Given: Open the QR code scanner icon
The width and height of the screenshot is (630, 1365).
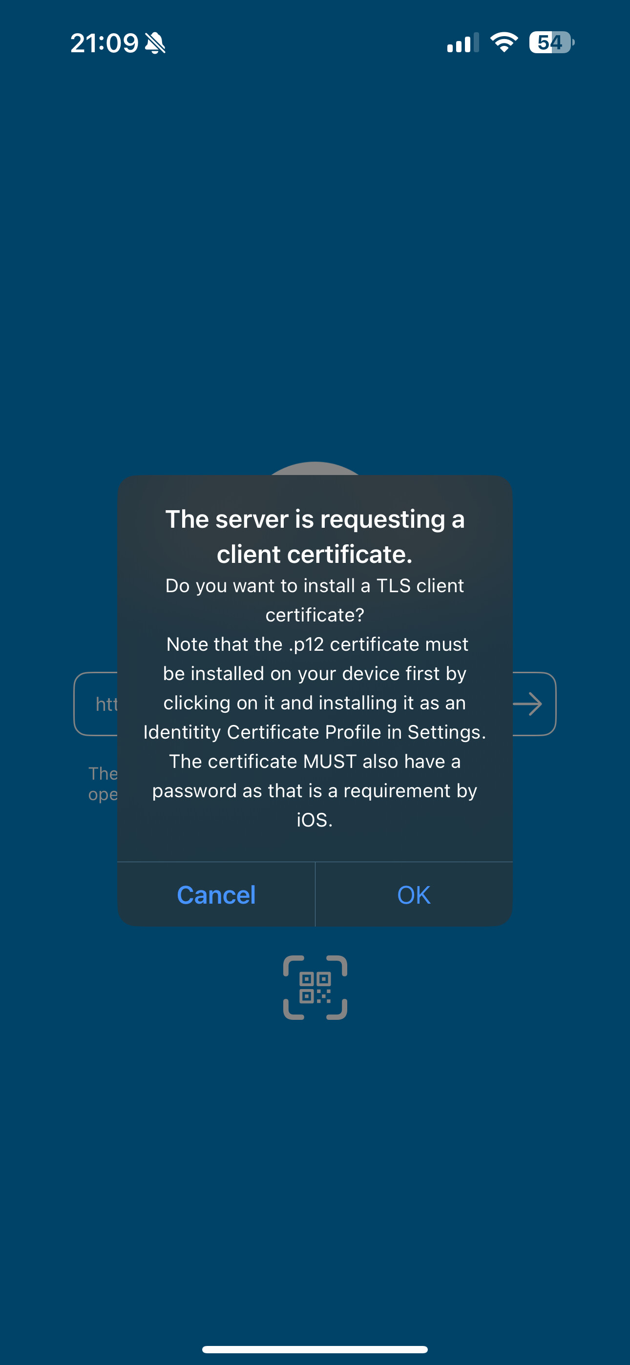Looking at the screenshot, I should tap(315, 988).
